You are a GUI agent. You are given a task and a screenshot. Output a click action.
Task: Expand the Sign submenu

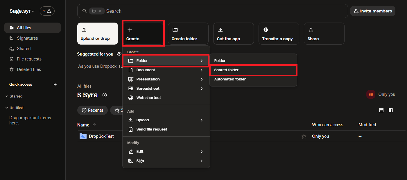pyautogui.click(x=166, y=161)
